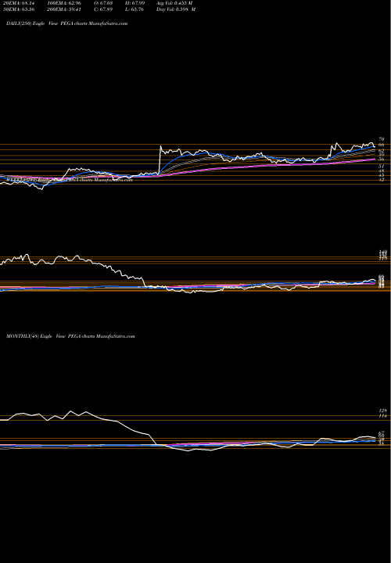Click the 128 price label on monthly chart
The image size is (391, 563).
point(382,411)
